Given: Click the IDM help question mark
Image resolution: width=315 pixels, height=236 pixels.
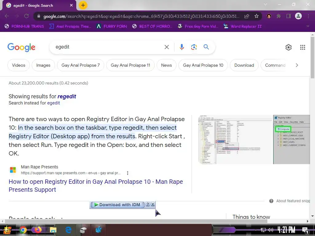Looking at the screenshot, I should pyautogui.click(x=148, y=204).
